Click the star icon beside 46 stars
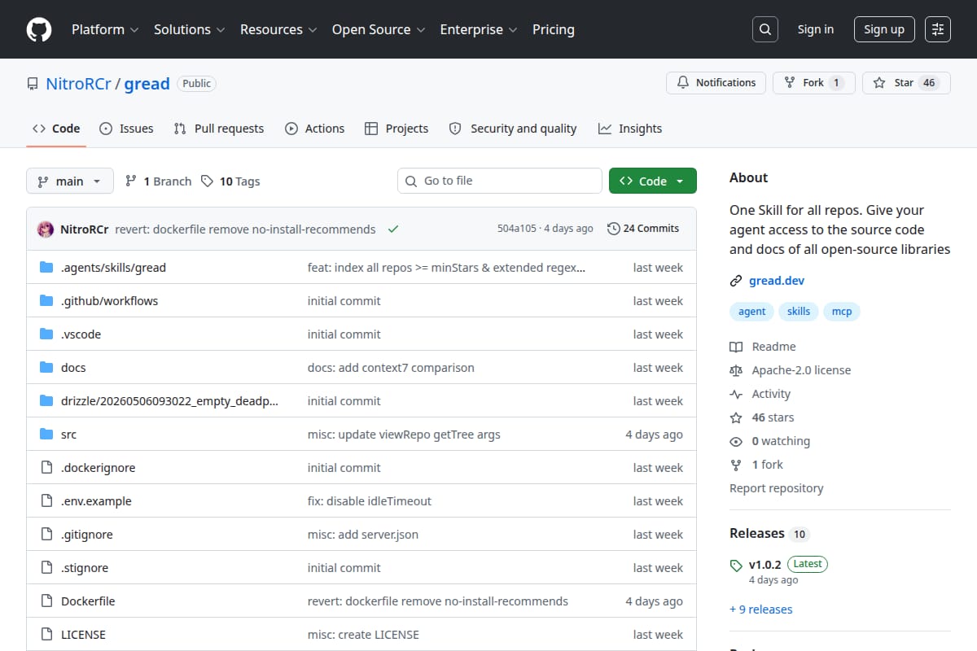This screenshot has height=651, width=977. coord(736,417)
